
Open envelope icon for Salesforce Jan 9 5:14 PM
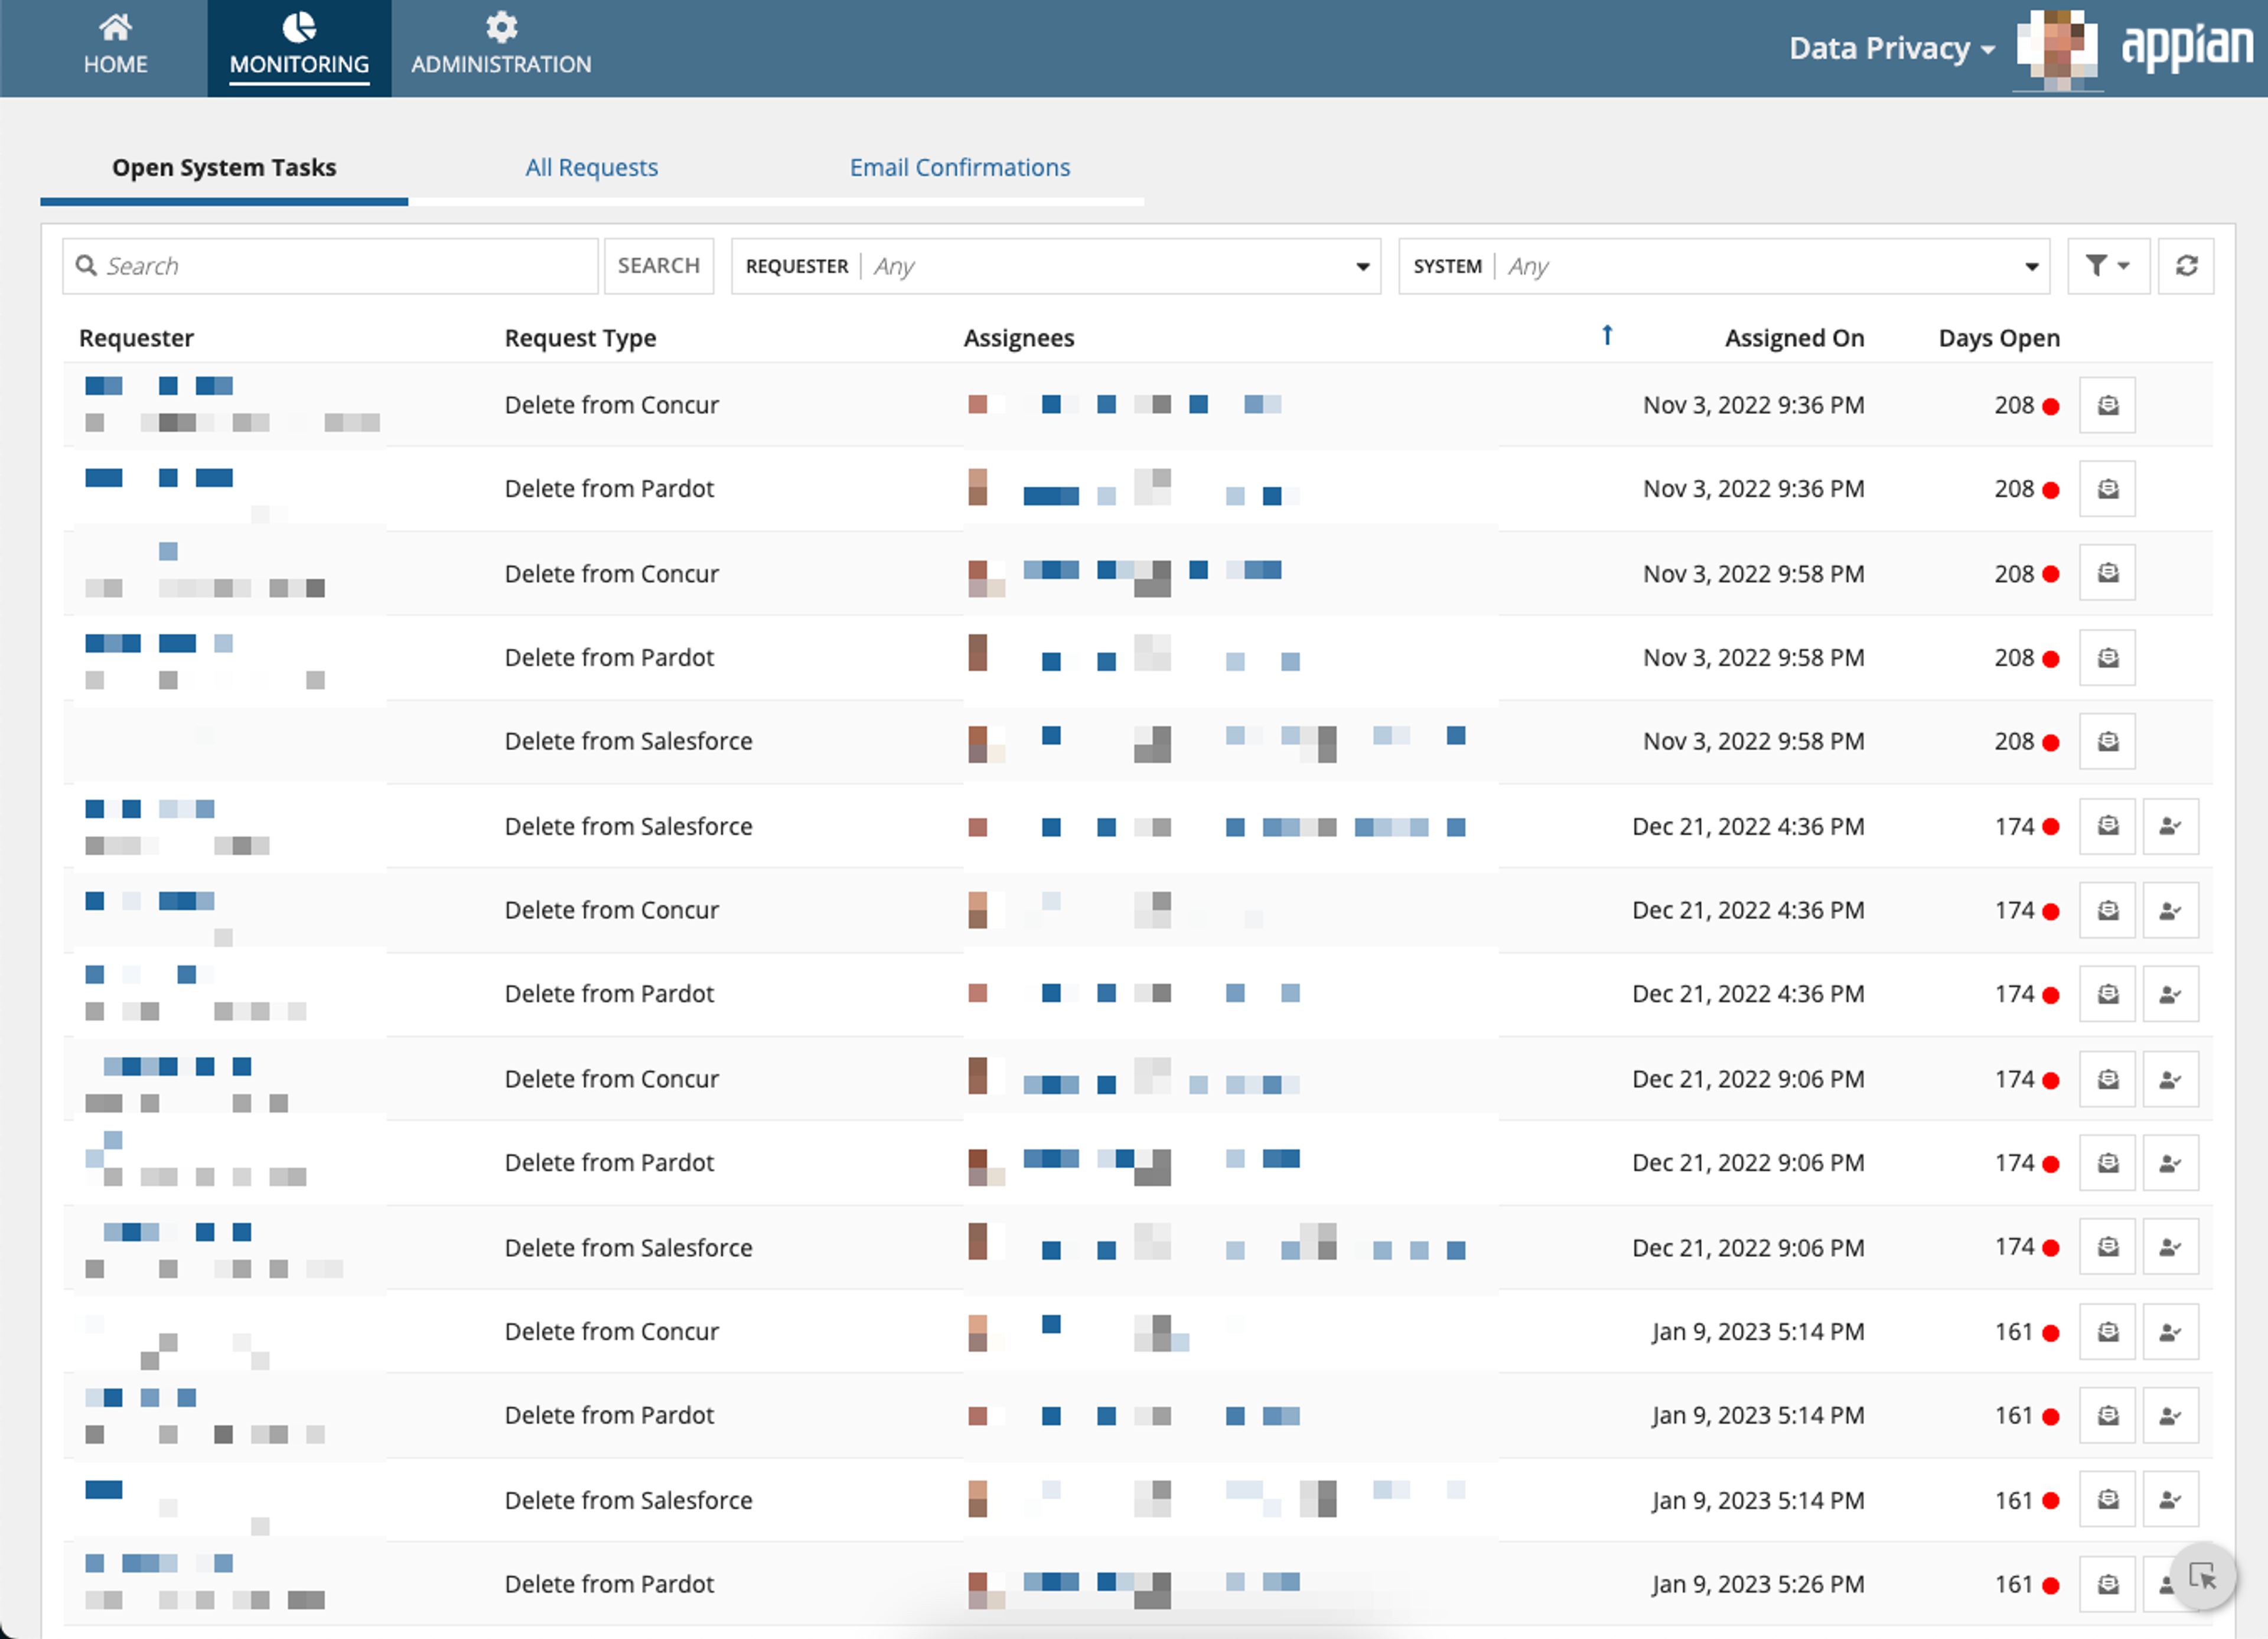point(2107,1500)
